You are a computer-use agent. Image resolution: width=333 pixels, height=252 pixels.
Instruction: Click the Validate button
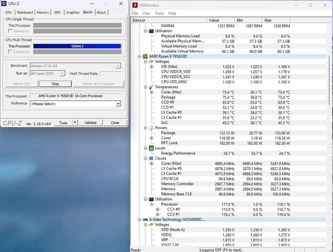pos(91,123)
